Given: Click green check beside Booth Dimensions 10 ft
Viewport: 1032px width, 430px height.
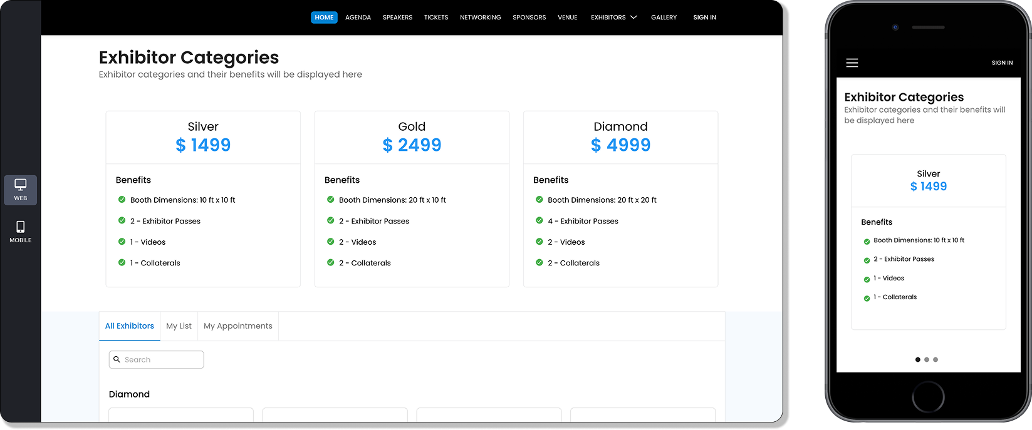Looking at the screenshot, I should point(122,200).
